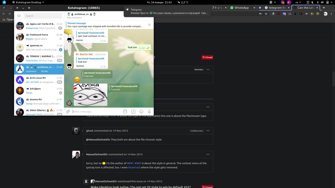Screen dimensions: 335x188
Task: Close the Can the Linux browser tab
Action: [317, 8]
